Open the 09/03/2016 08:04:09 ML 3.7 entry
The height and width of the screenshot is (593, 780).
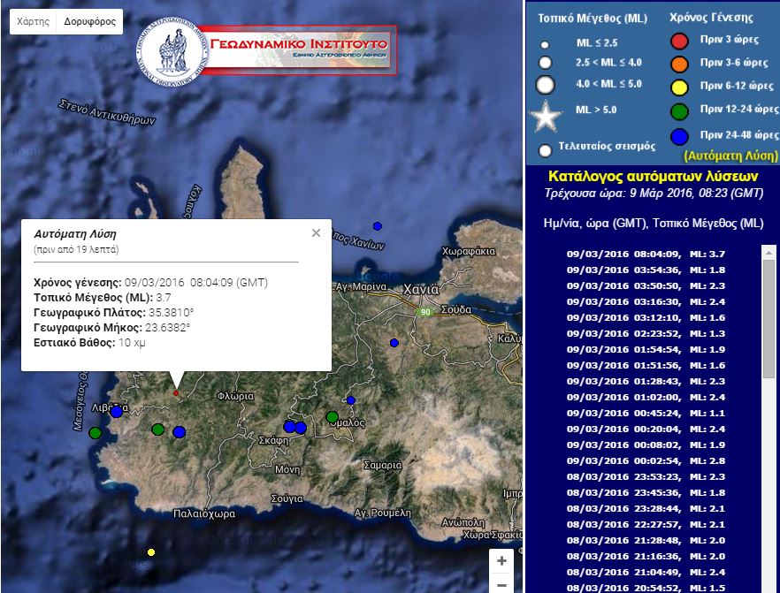point(646,254)
